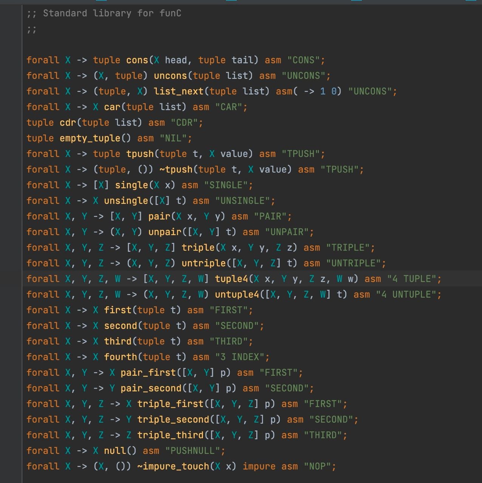Click the unpair function name

(x=165, y=232)
